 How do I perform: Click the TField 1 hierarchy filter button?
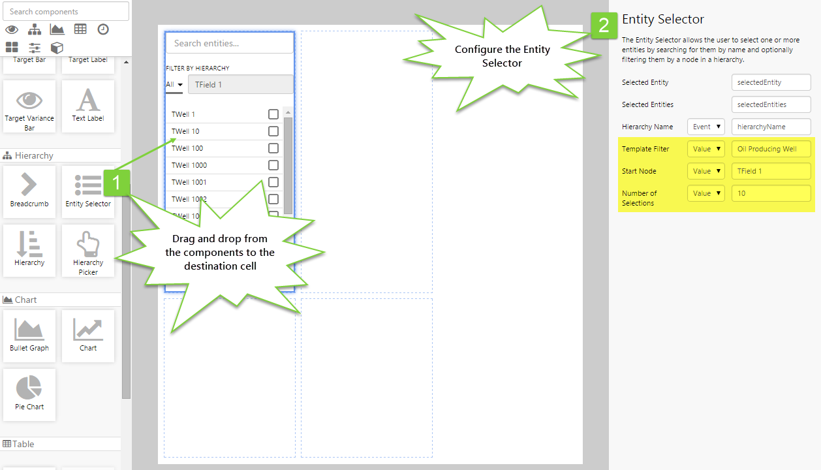(240, 85)
